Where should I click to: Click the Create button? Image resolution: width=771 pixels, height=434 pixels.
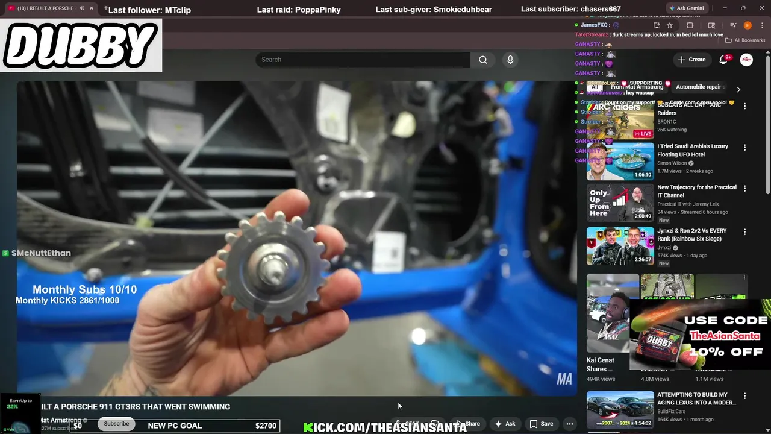point(691,60)
